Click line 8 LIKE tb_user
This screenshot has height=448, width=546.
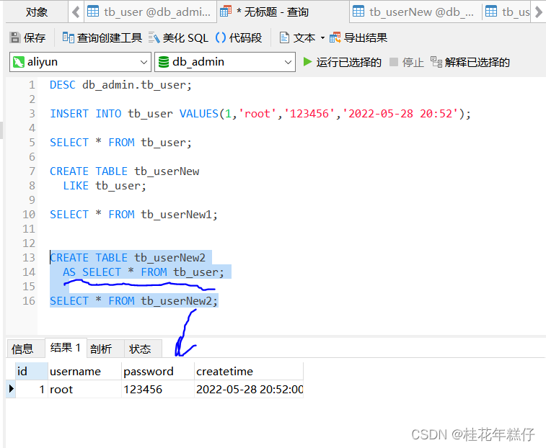coord(105,186)
